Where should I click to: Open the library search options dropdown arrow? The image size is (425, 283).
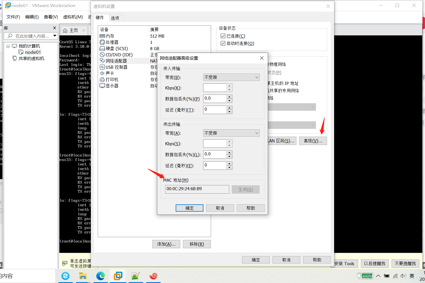point(55,36)
